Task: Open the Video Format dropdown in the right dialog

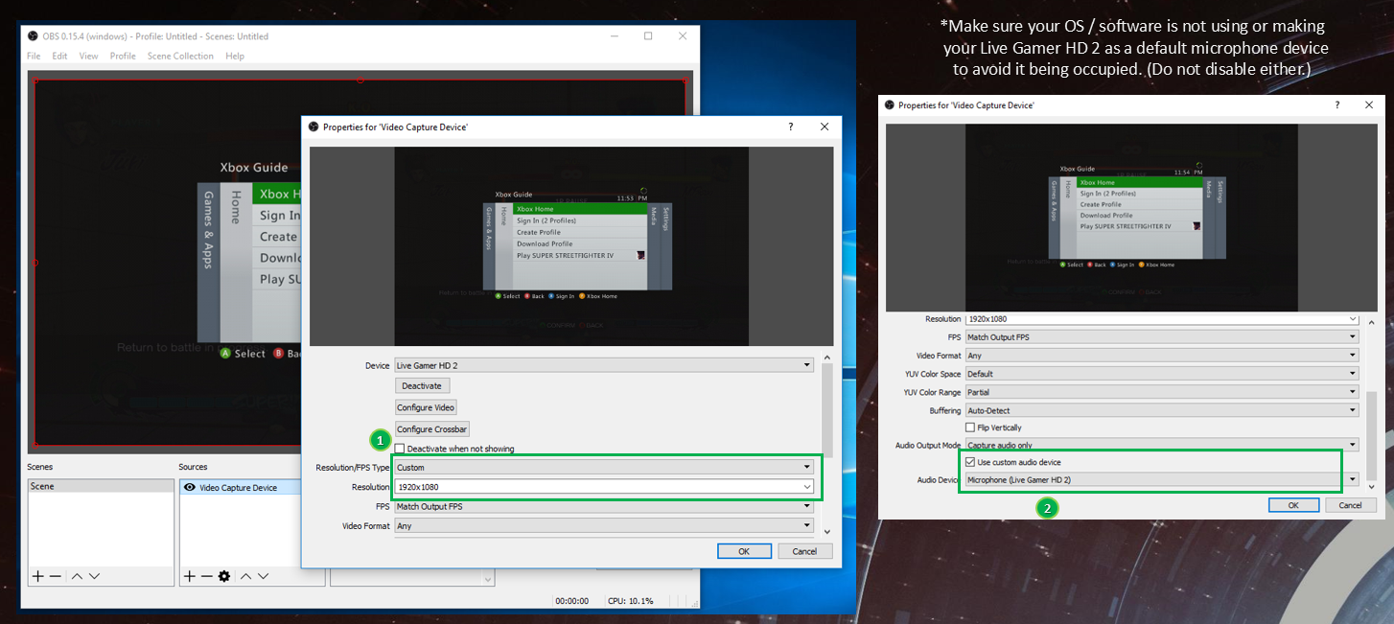Action: (1161, 356)
